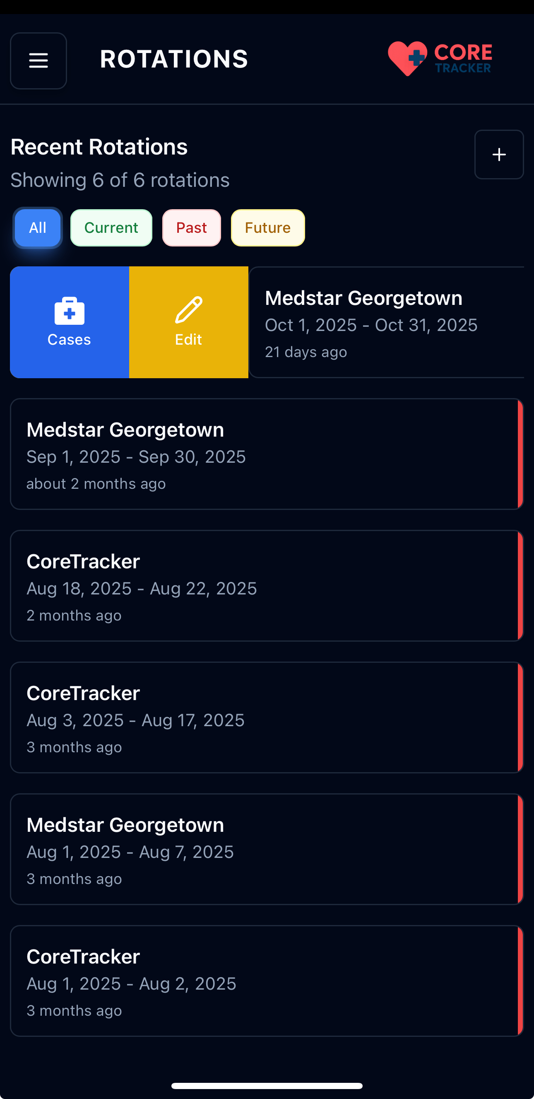The image size is (534, 1099).
Task: Tap the Rotations page title
Action: click(174, 59)
